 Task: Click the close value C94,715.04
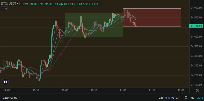click(75, 4)
